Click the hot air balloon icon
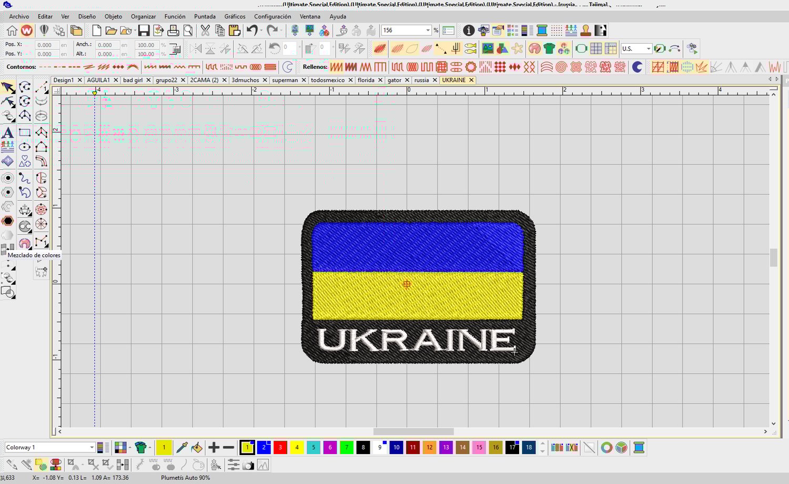The height and width of the screenshot is (484, 789). click(44, 30)
